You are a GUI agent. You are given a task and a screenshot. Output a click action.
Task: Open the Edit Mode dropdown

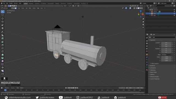point(6,8)
